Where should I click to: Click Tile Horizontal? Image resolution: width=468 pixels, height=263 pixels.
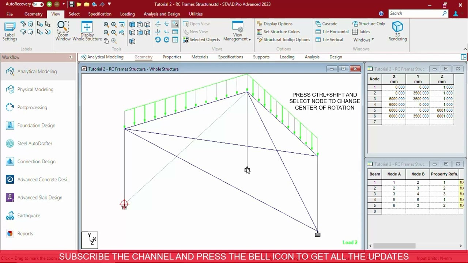332,32
